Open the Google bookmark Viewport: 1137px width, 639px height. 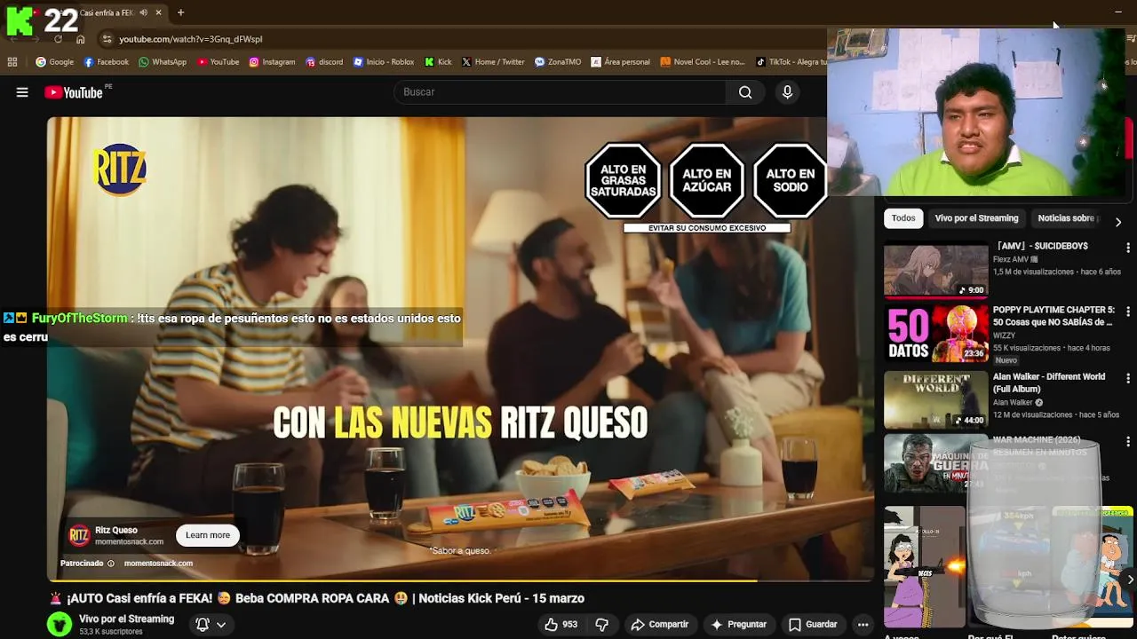pos(55,62)
